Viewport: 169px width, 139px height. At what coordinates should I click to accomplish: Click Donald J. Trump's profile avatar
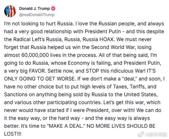point(10,11)
